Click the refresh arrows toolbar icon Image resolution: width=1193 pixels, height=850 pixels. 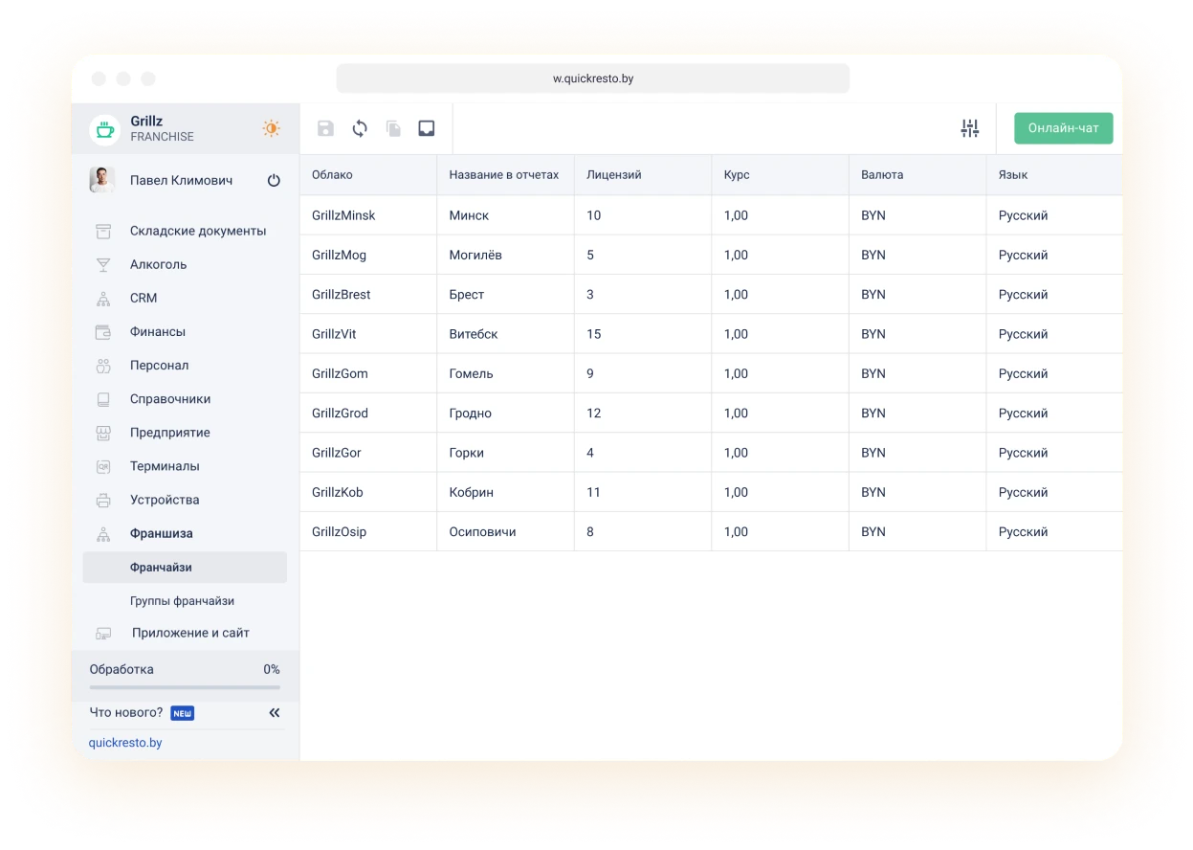[x=360, y=128]
